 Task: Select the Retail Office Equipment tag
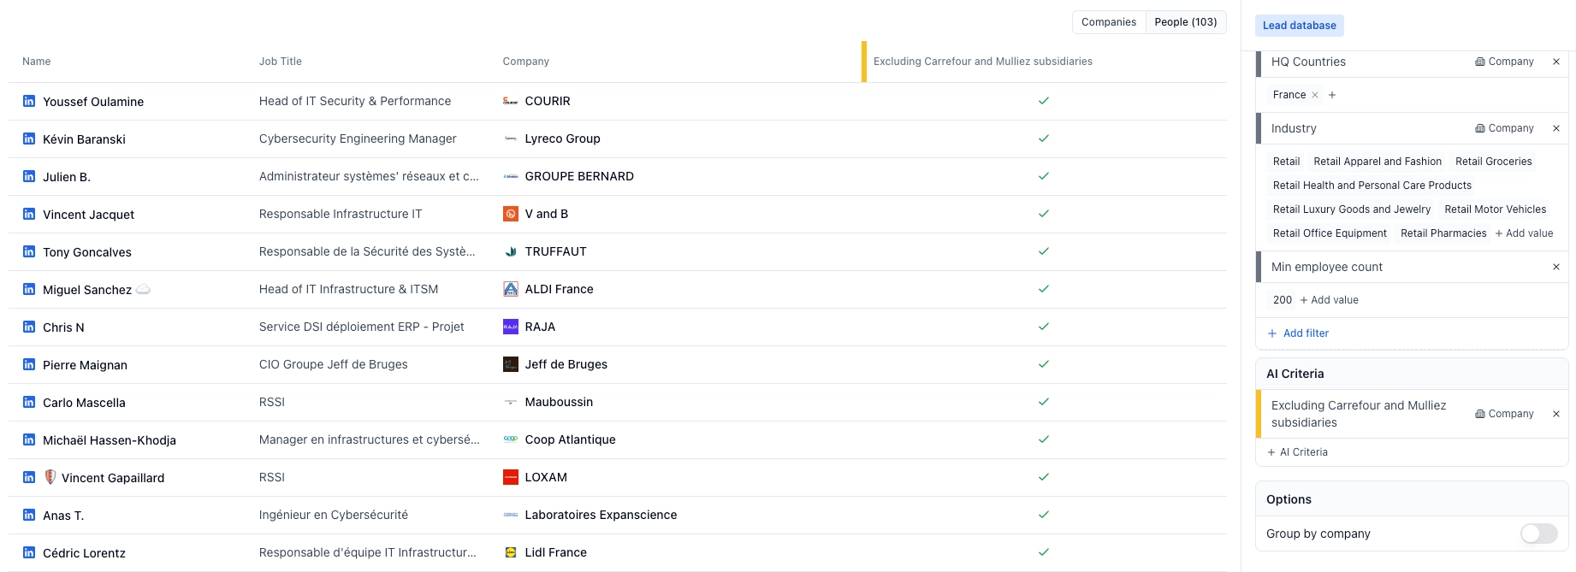click(1330, 233)
